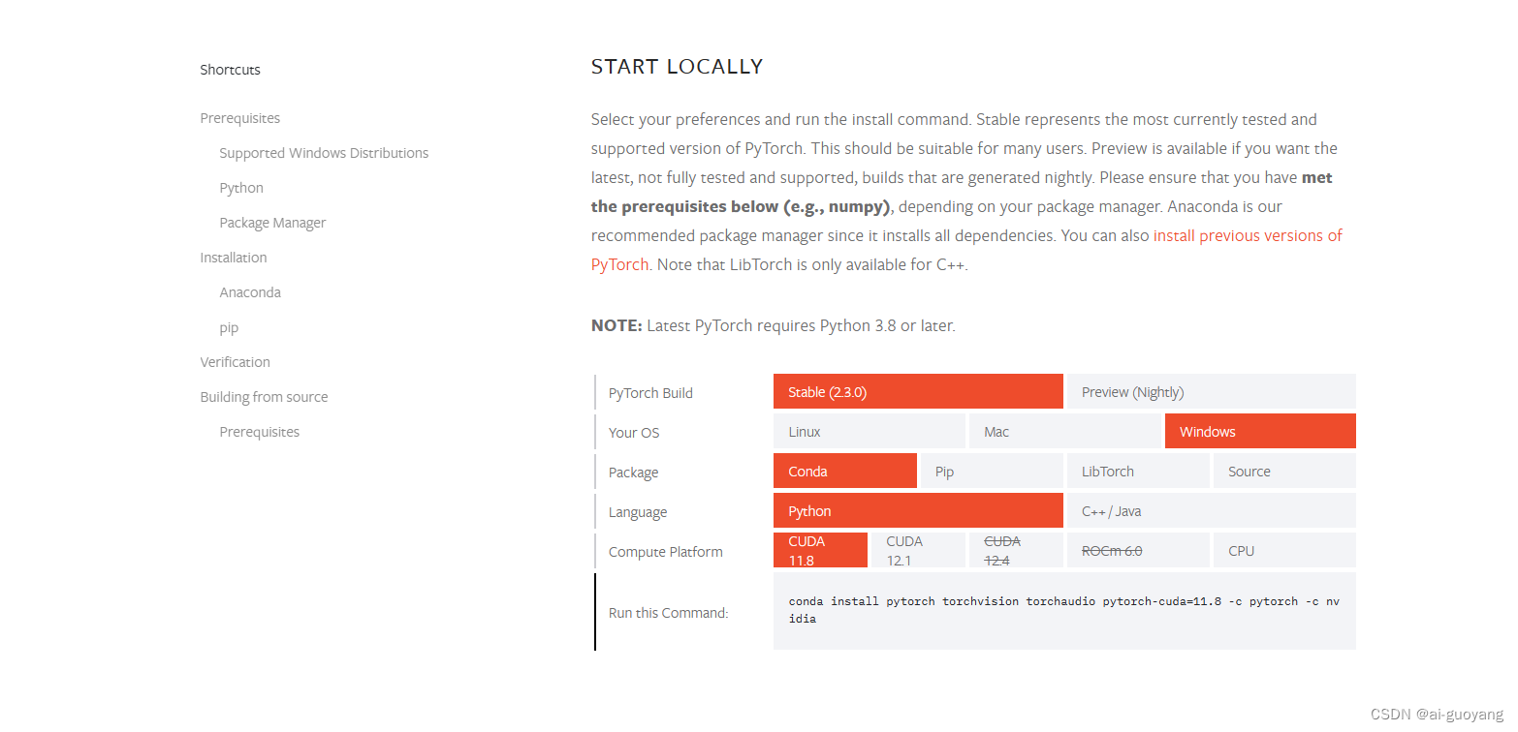Choose the Preview (Nightly) build

[x=1211, y=392]
